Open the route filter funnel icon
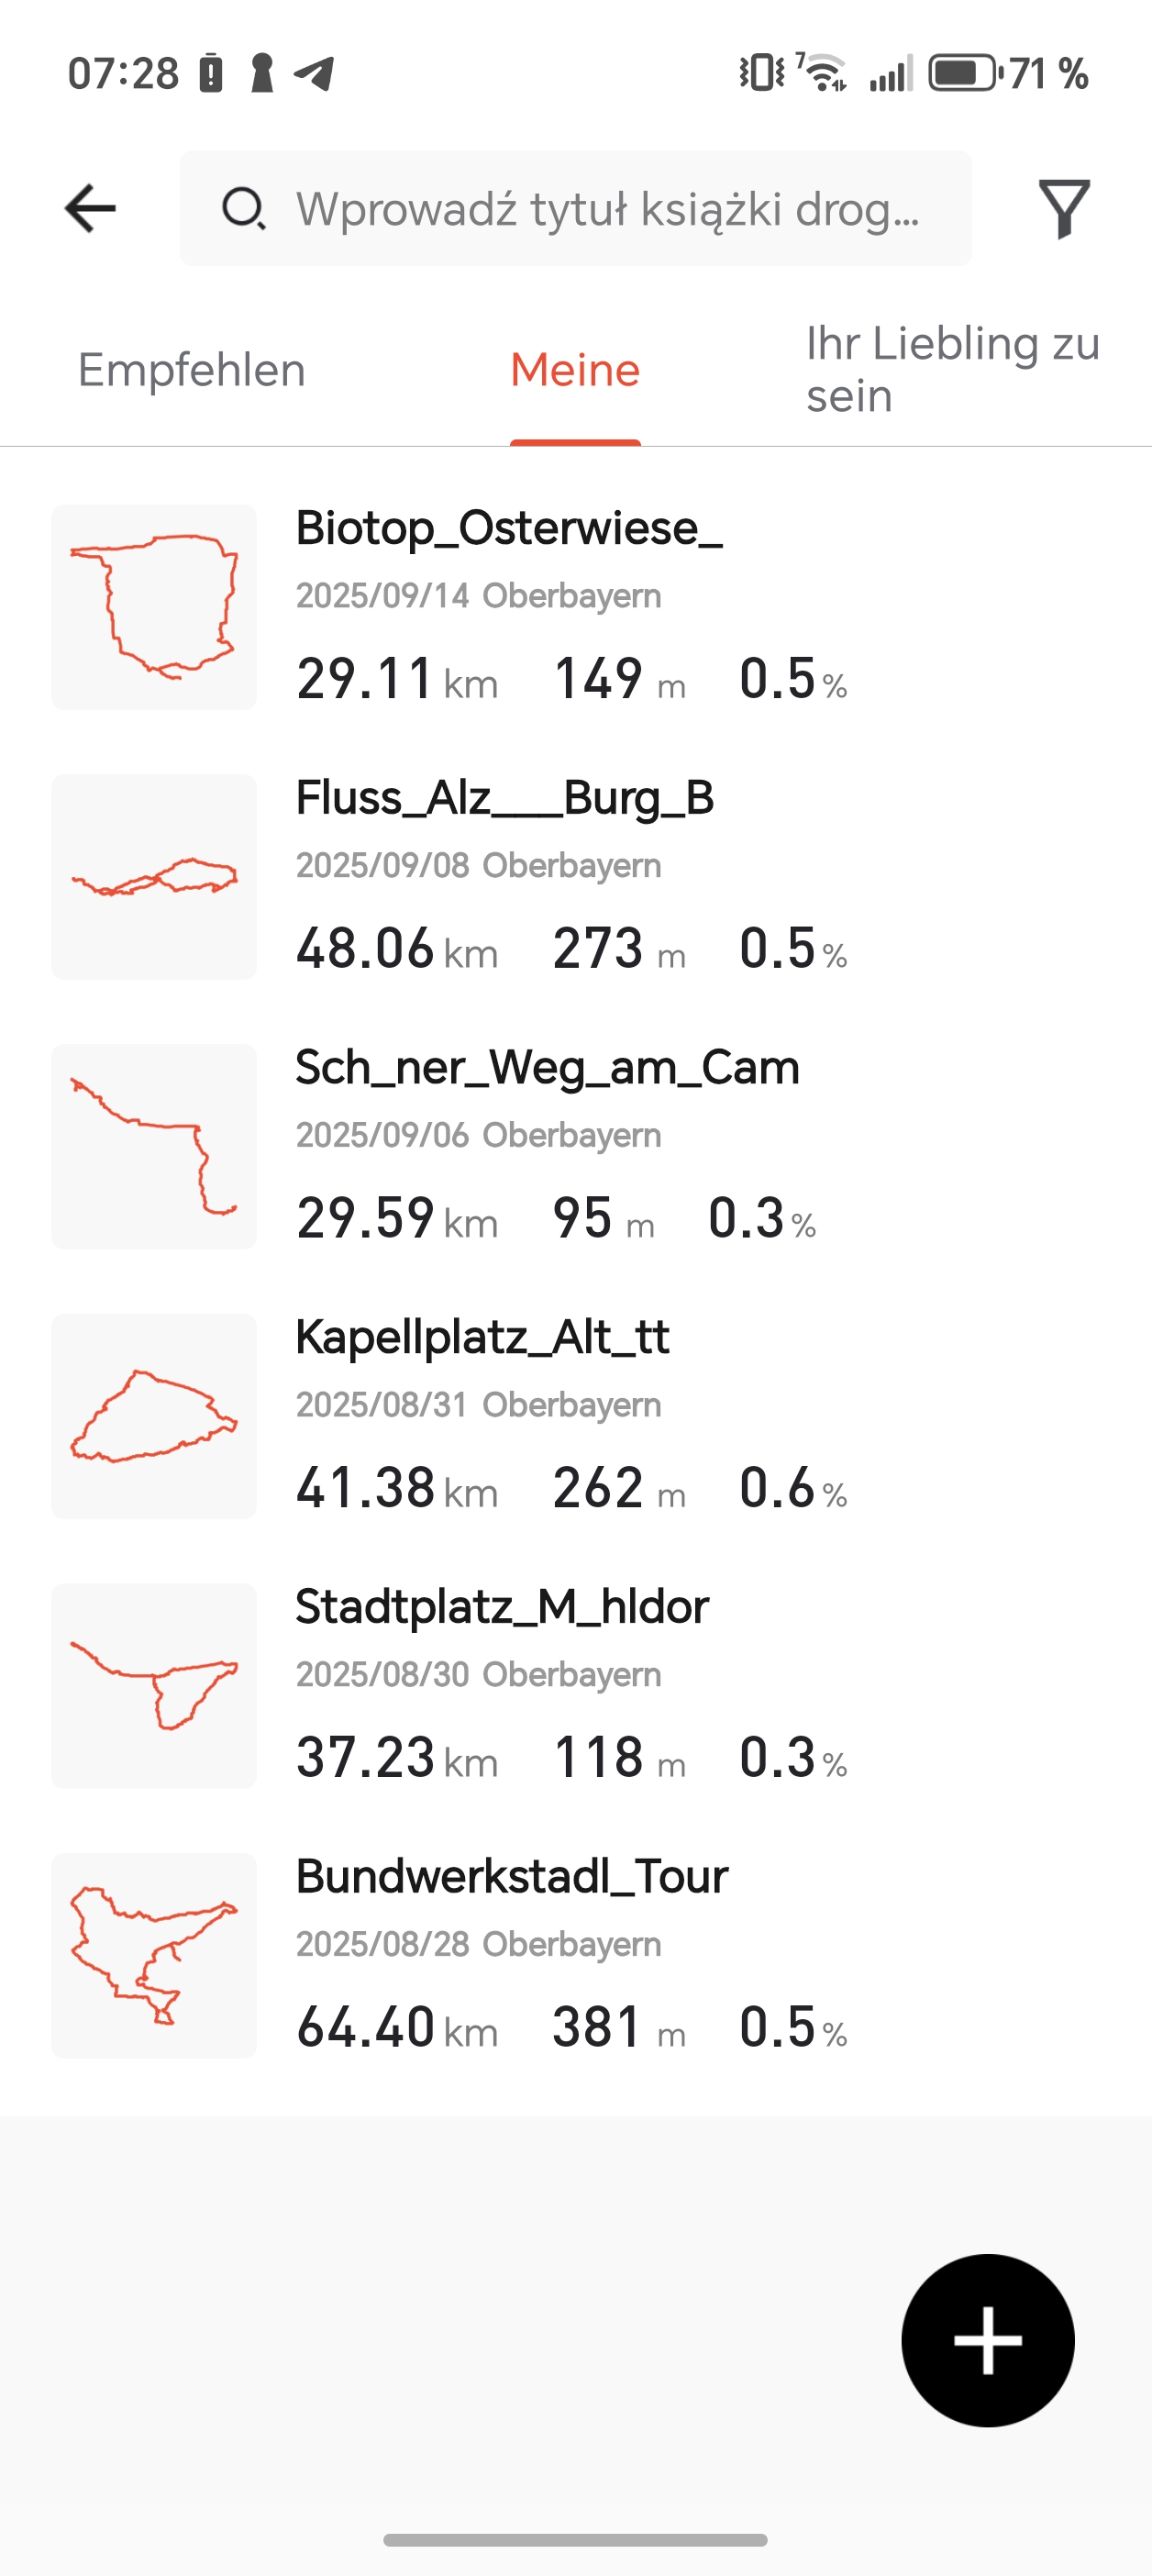 point(1063,208)
